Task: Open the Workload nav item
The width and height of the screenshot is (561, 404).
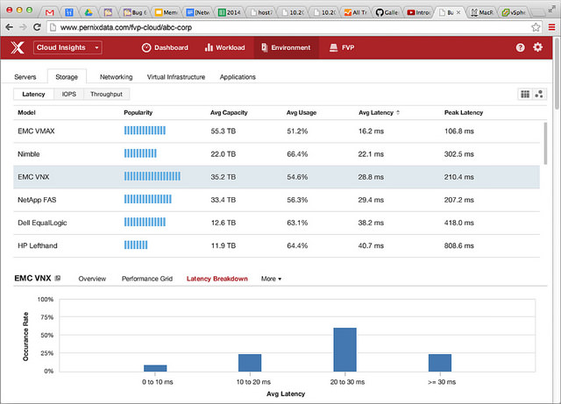Action: pyautogui.click(x=224, y=47)
